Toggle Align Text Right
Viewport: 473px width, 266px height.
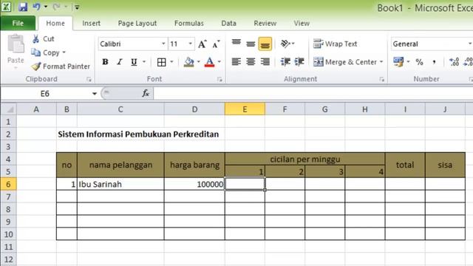coord(265,62)
